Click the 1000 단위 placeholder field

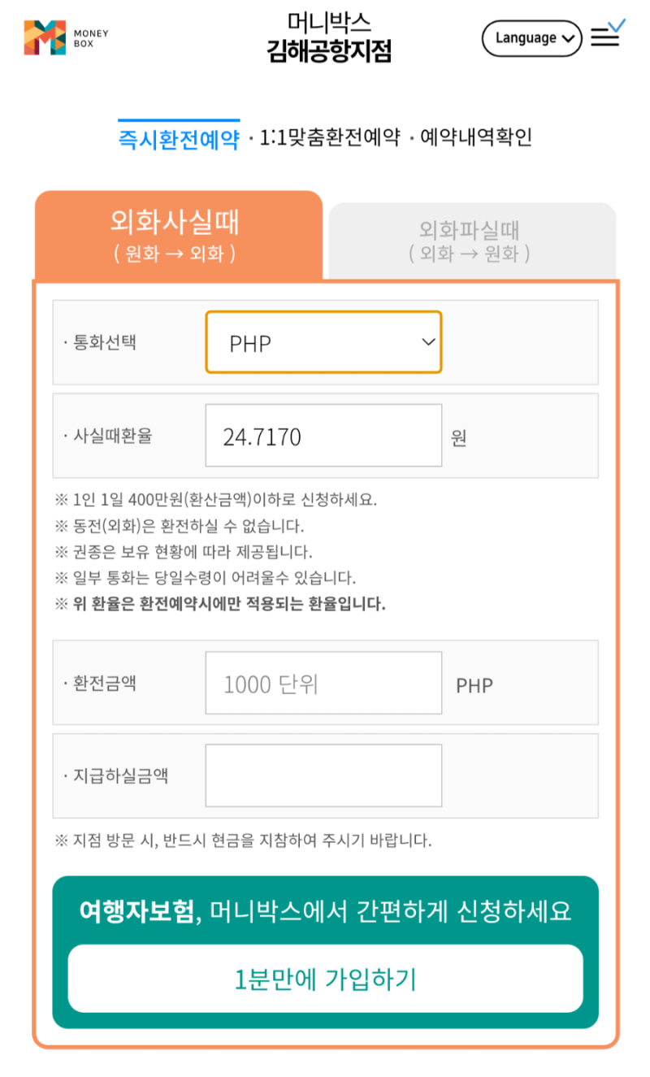[323, 683]
